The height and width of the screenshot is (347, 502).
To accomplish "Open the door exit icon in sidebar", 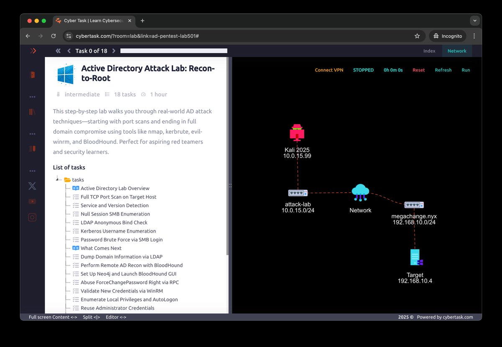I will [x=32, y=75].
